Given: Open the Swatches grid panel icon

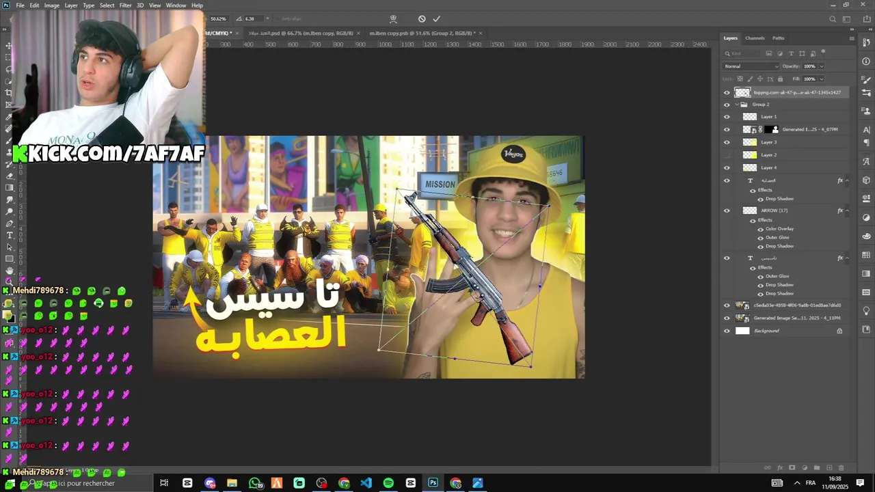Looking at the screenshot, I should point(866,255).
